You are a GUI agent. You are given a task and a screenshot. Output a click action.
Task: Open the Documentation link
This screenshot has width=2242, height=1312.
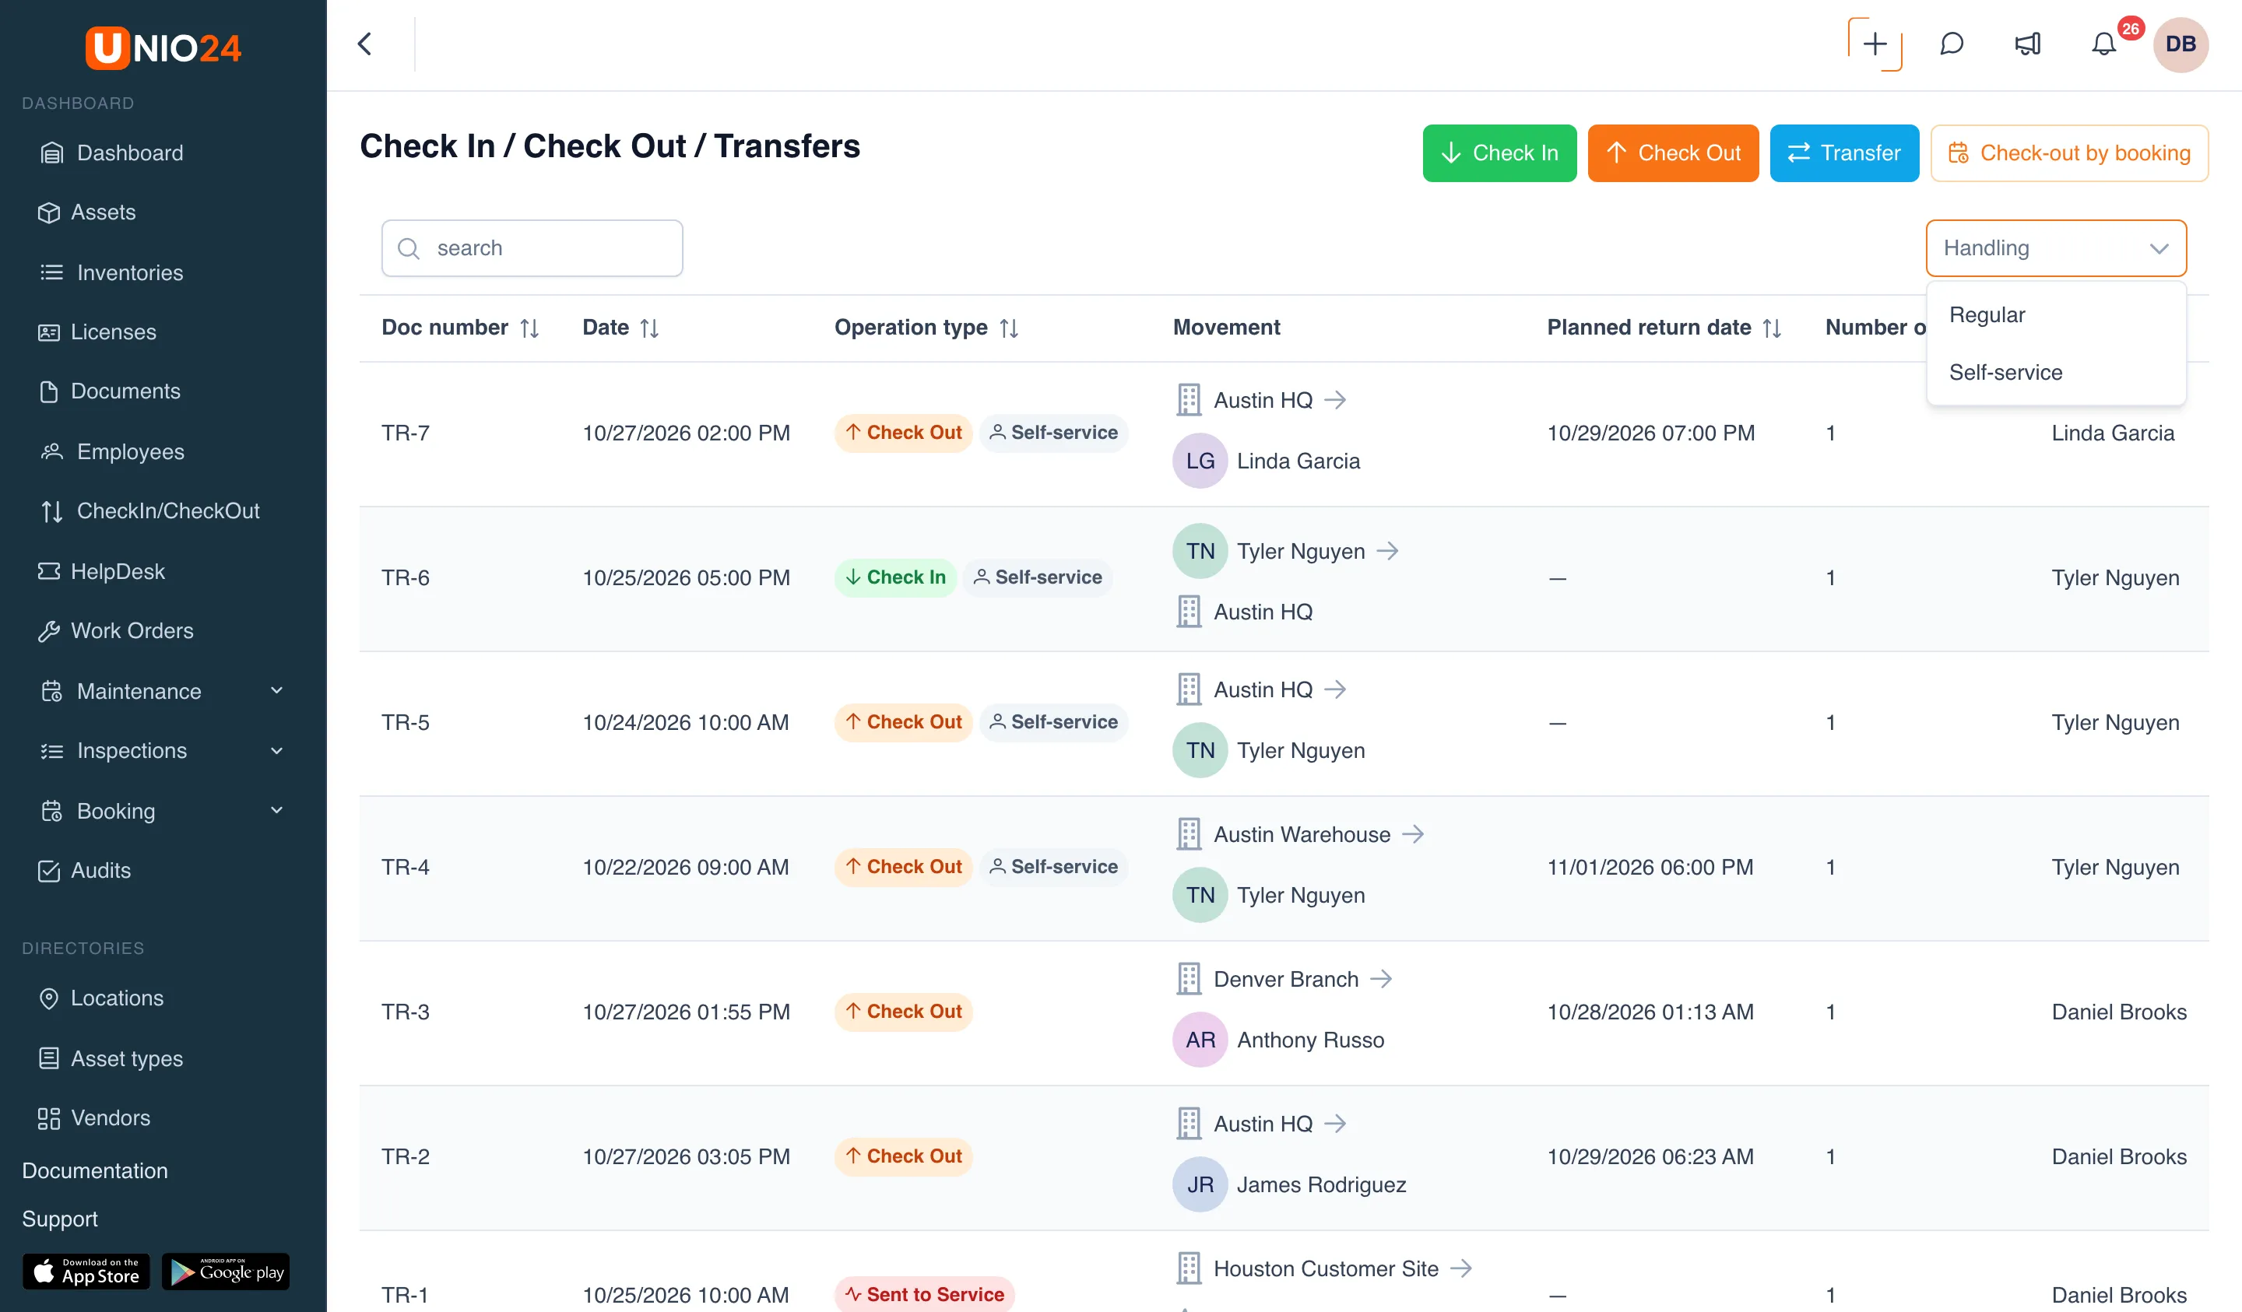pos(94,1170)
